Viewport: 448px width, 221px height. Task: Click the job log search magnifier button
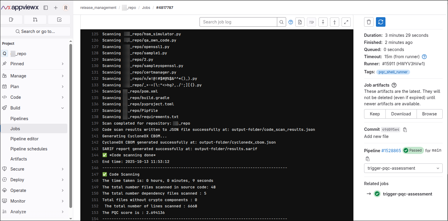pyautogui.click(x=281, y=22)
